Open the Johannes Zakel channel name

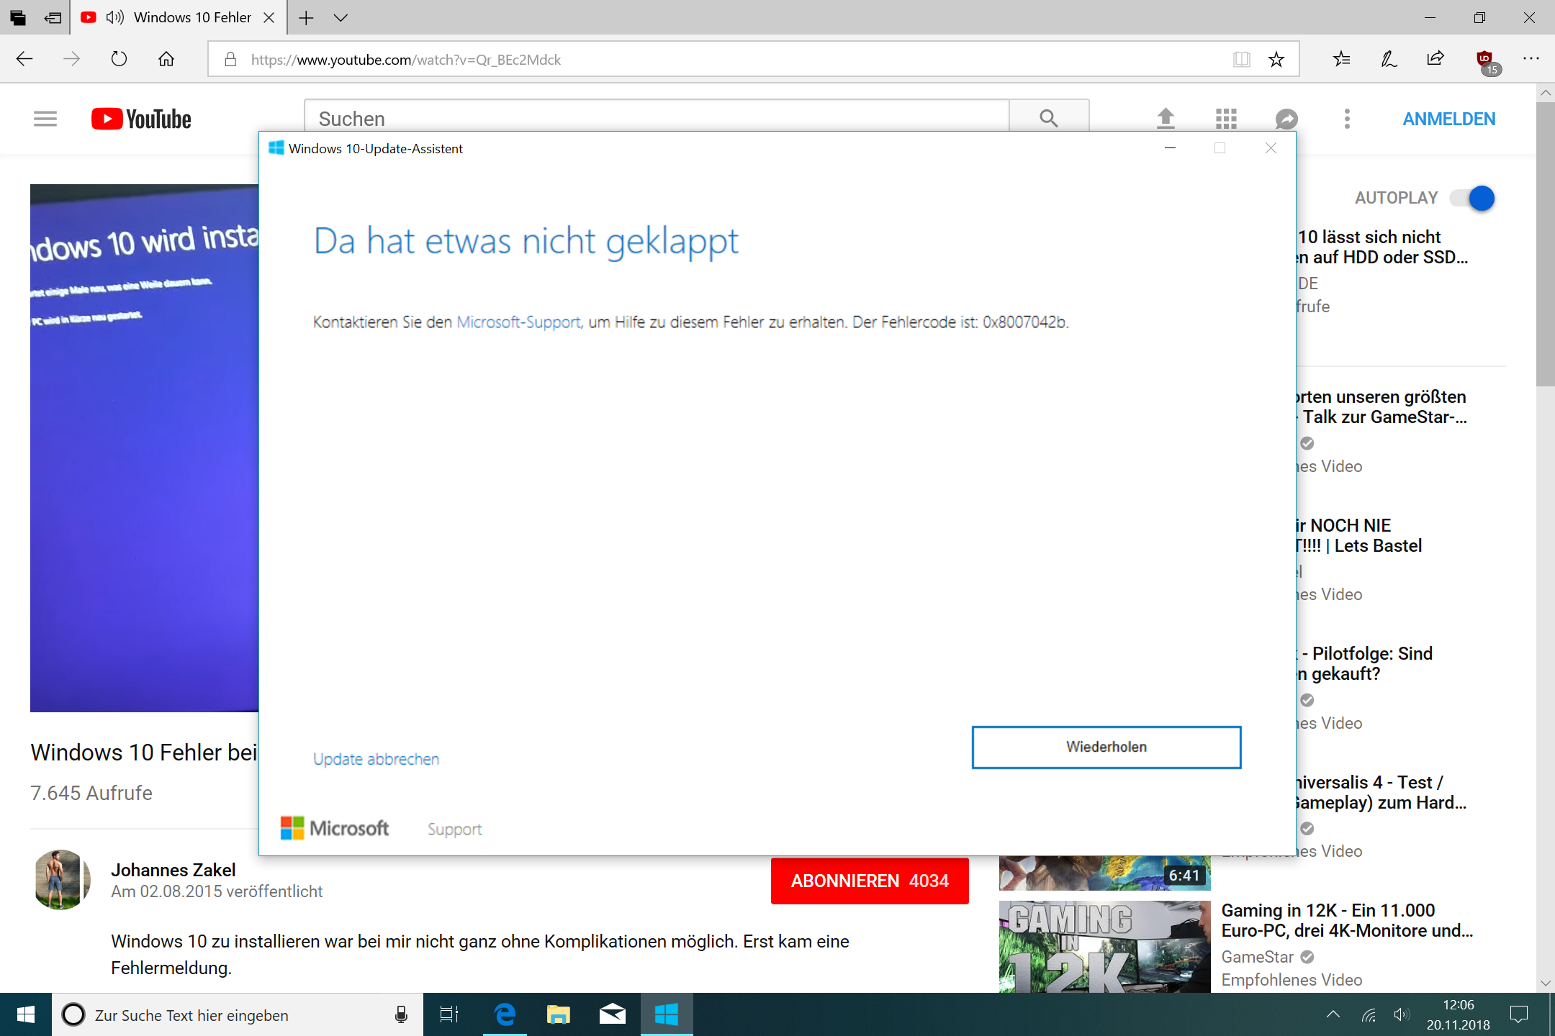tap(173, 870)
